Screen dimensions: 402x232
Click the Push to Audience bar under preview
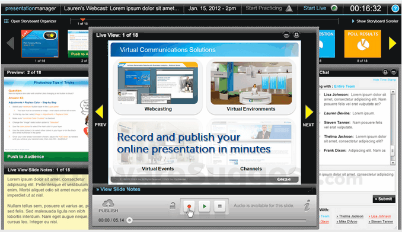(x=46, y=157)
